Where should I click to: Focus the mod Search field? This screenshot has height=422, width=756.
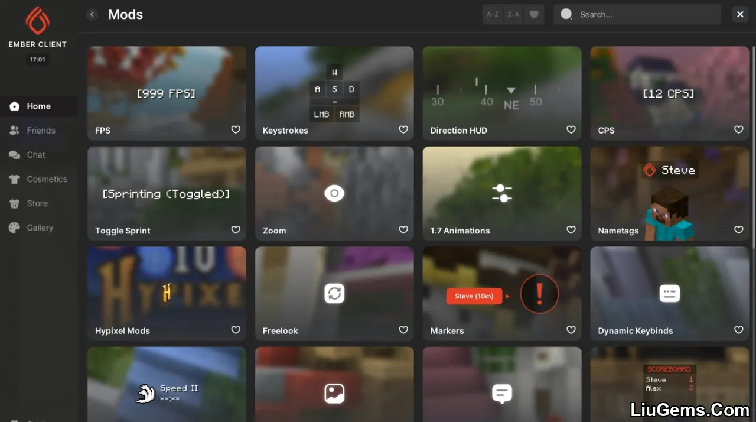[637, 14]
